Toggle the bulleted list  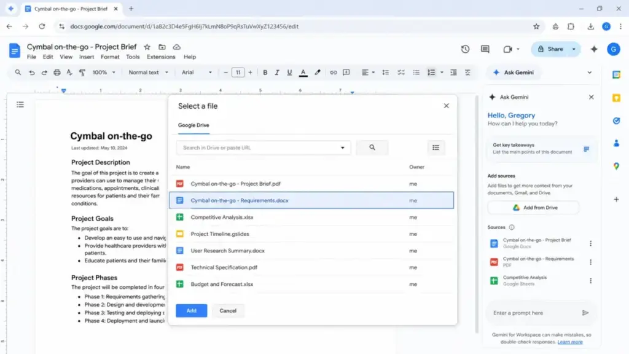click(416, 73)
